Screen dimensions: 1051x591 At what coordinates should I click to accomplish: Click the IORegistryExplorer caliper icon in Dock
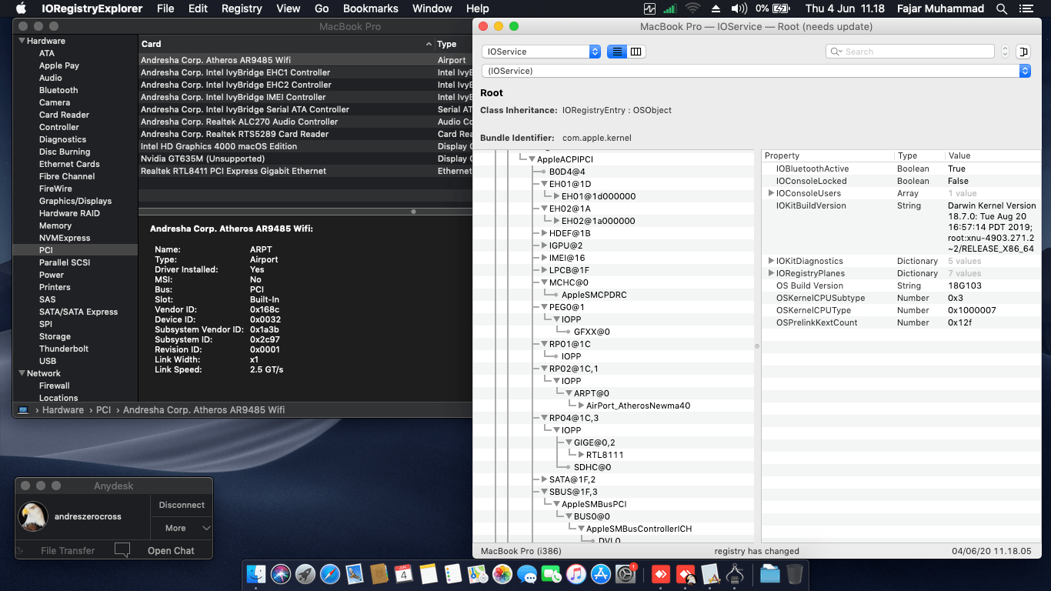pyautogui.click(x=735, y=574)
